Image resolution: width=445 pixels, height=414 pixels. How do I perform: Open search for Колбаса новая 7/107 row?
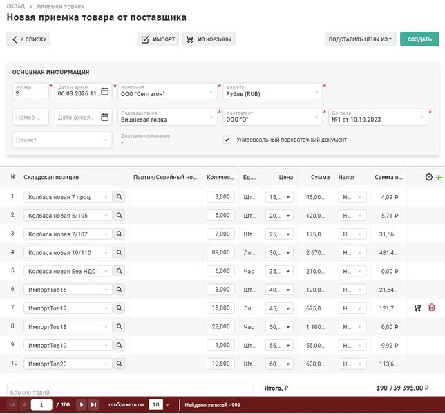[119, 234]
